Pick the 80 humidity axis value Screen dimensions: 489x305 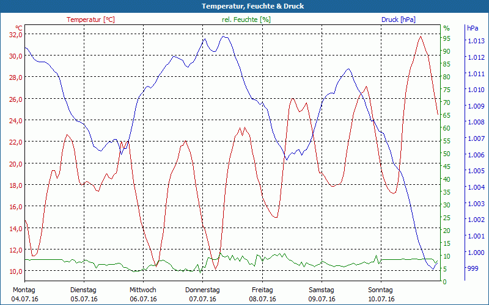[x=447, y=77]
